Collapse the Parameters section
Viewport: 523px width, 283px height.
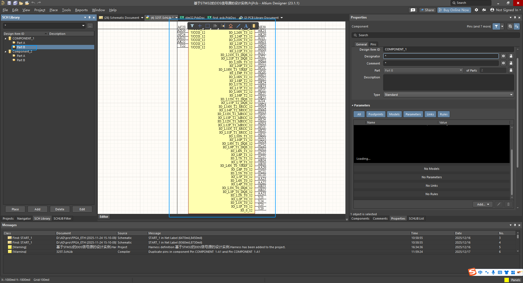click(352, 105)
